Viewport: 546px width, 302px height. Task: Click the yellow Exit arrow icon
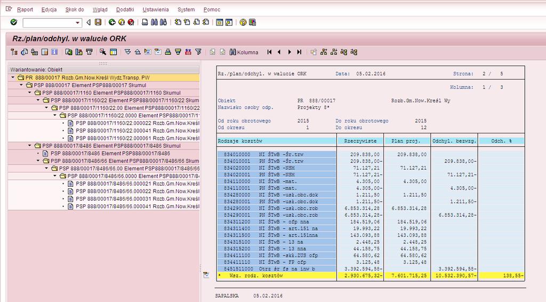point(122,22)
